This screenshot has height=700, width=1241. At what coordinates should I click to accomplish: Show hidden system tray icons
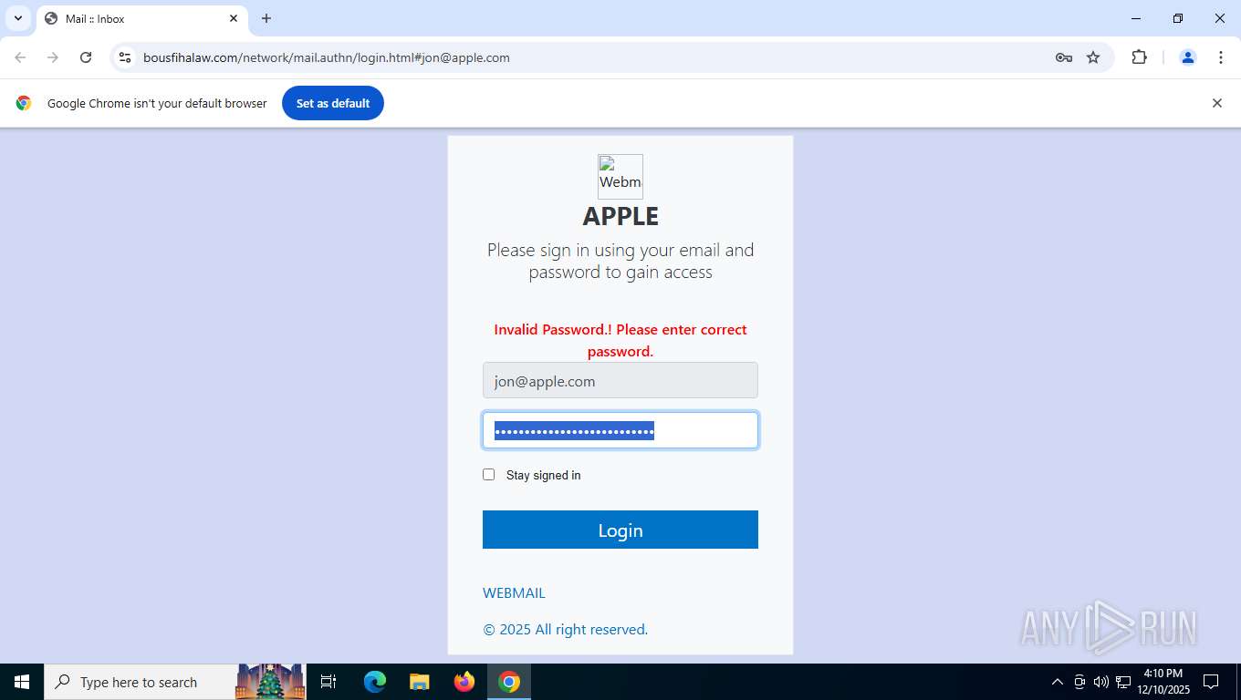(1058, 682)
